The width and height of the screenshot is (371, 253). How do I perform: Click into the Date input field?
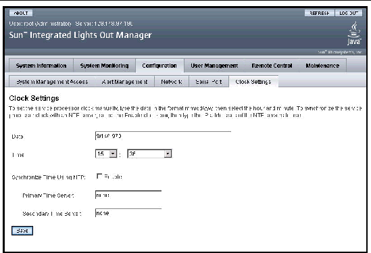pos(163,136)
